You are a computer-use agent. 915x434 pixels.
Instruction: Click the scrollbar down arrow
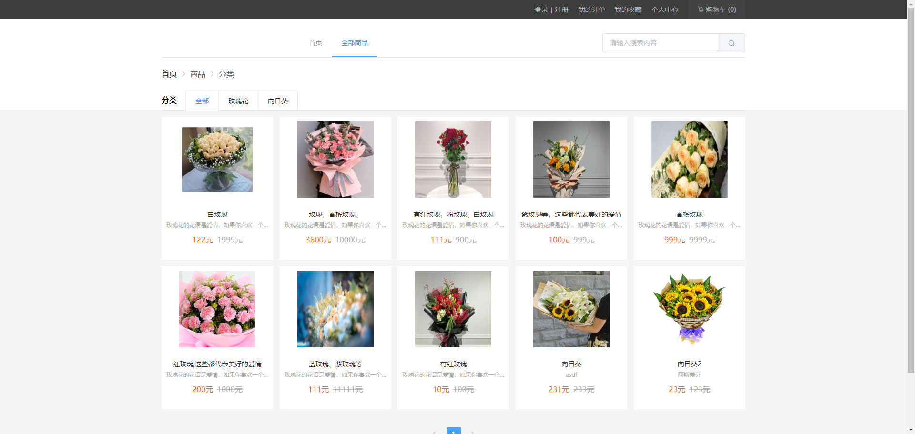point(911,430)
